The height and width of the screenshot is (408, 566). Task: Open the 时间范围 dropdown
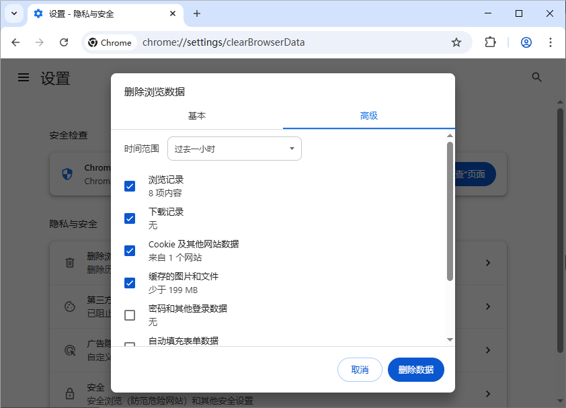(x=234, y=149)
